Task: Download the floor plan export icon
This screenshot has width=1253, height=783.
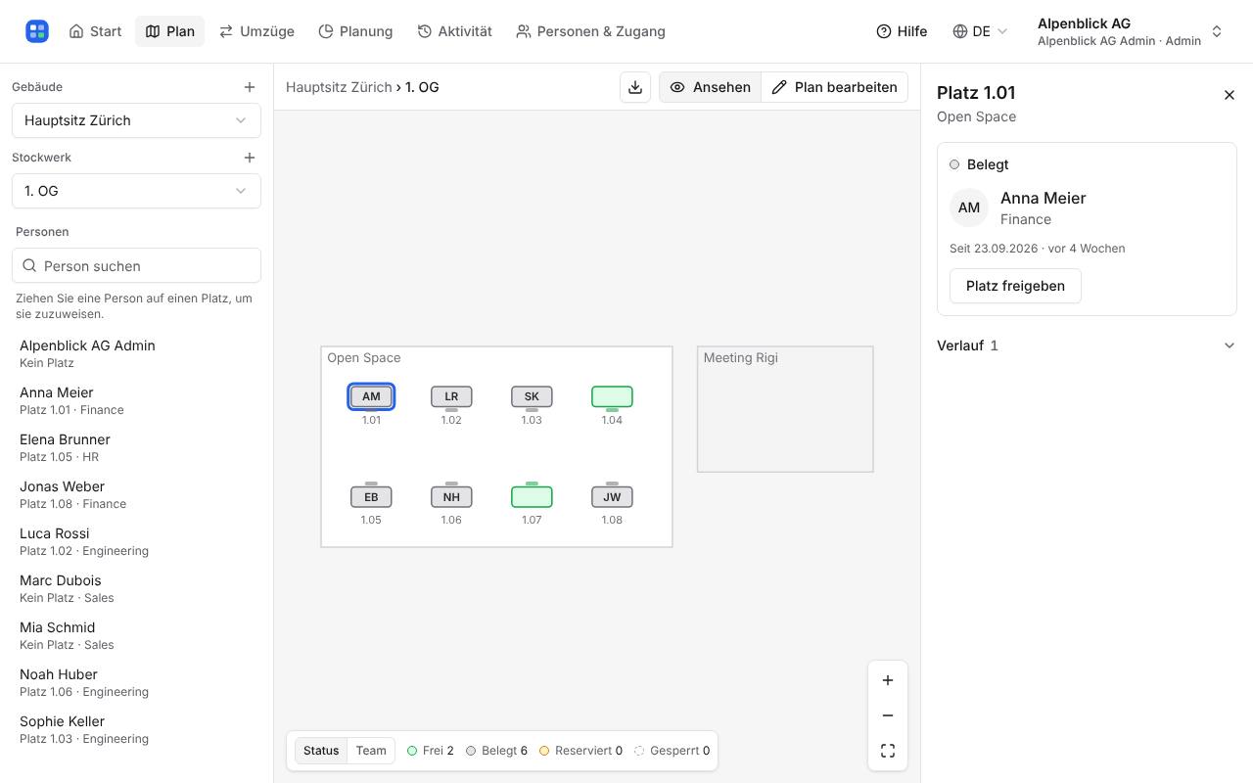Action: click(635, 87)
